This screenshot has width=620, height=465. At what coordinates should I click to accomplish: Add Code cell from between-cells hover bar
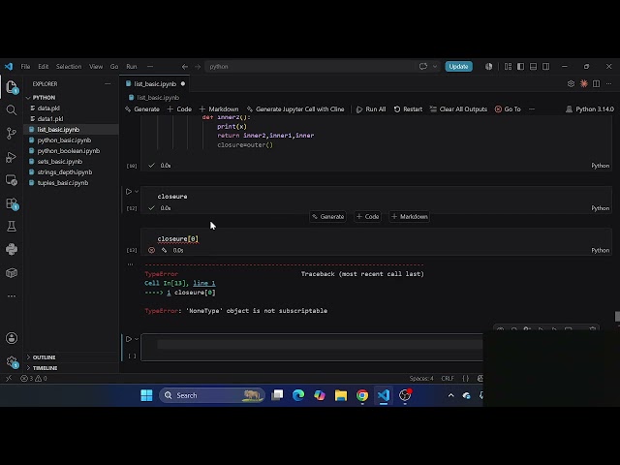pos(368,217)
